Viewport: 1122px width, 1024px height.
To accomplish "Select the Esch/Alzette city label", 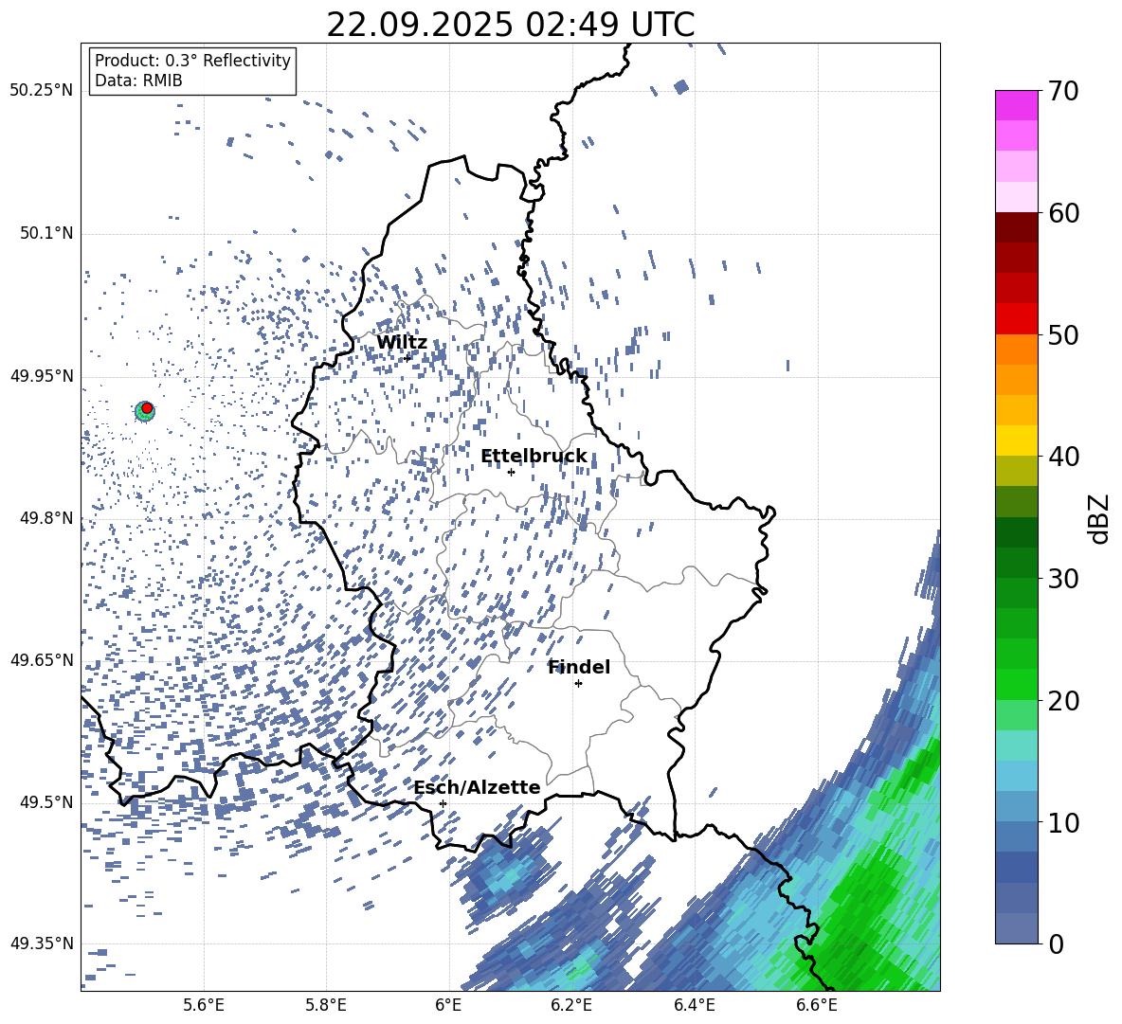I will [x=478, y=787].
